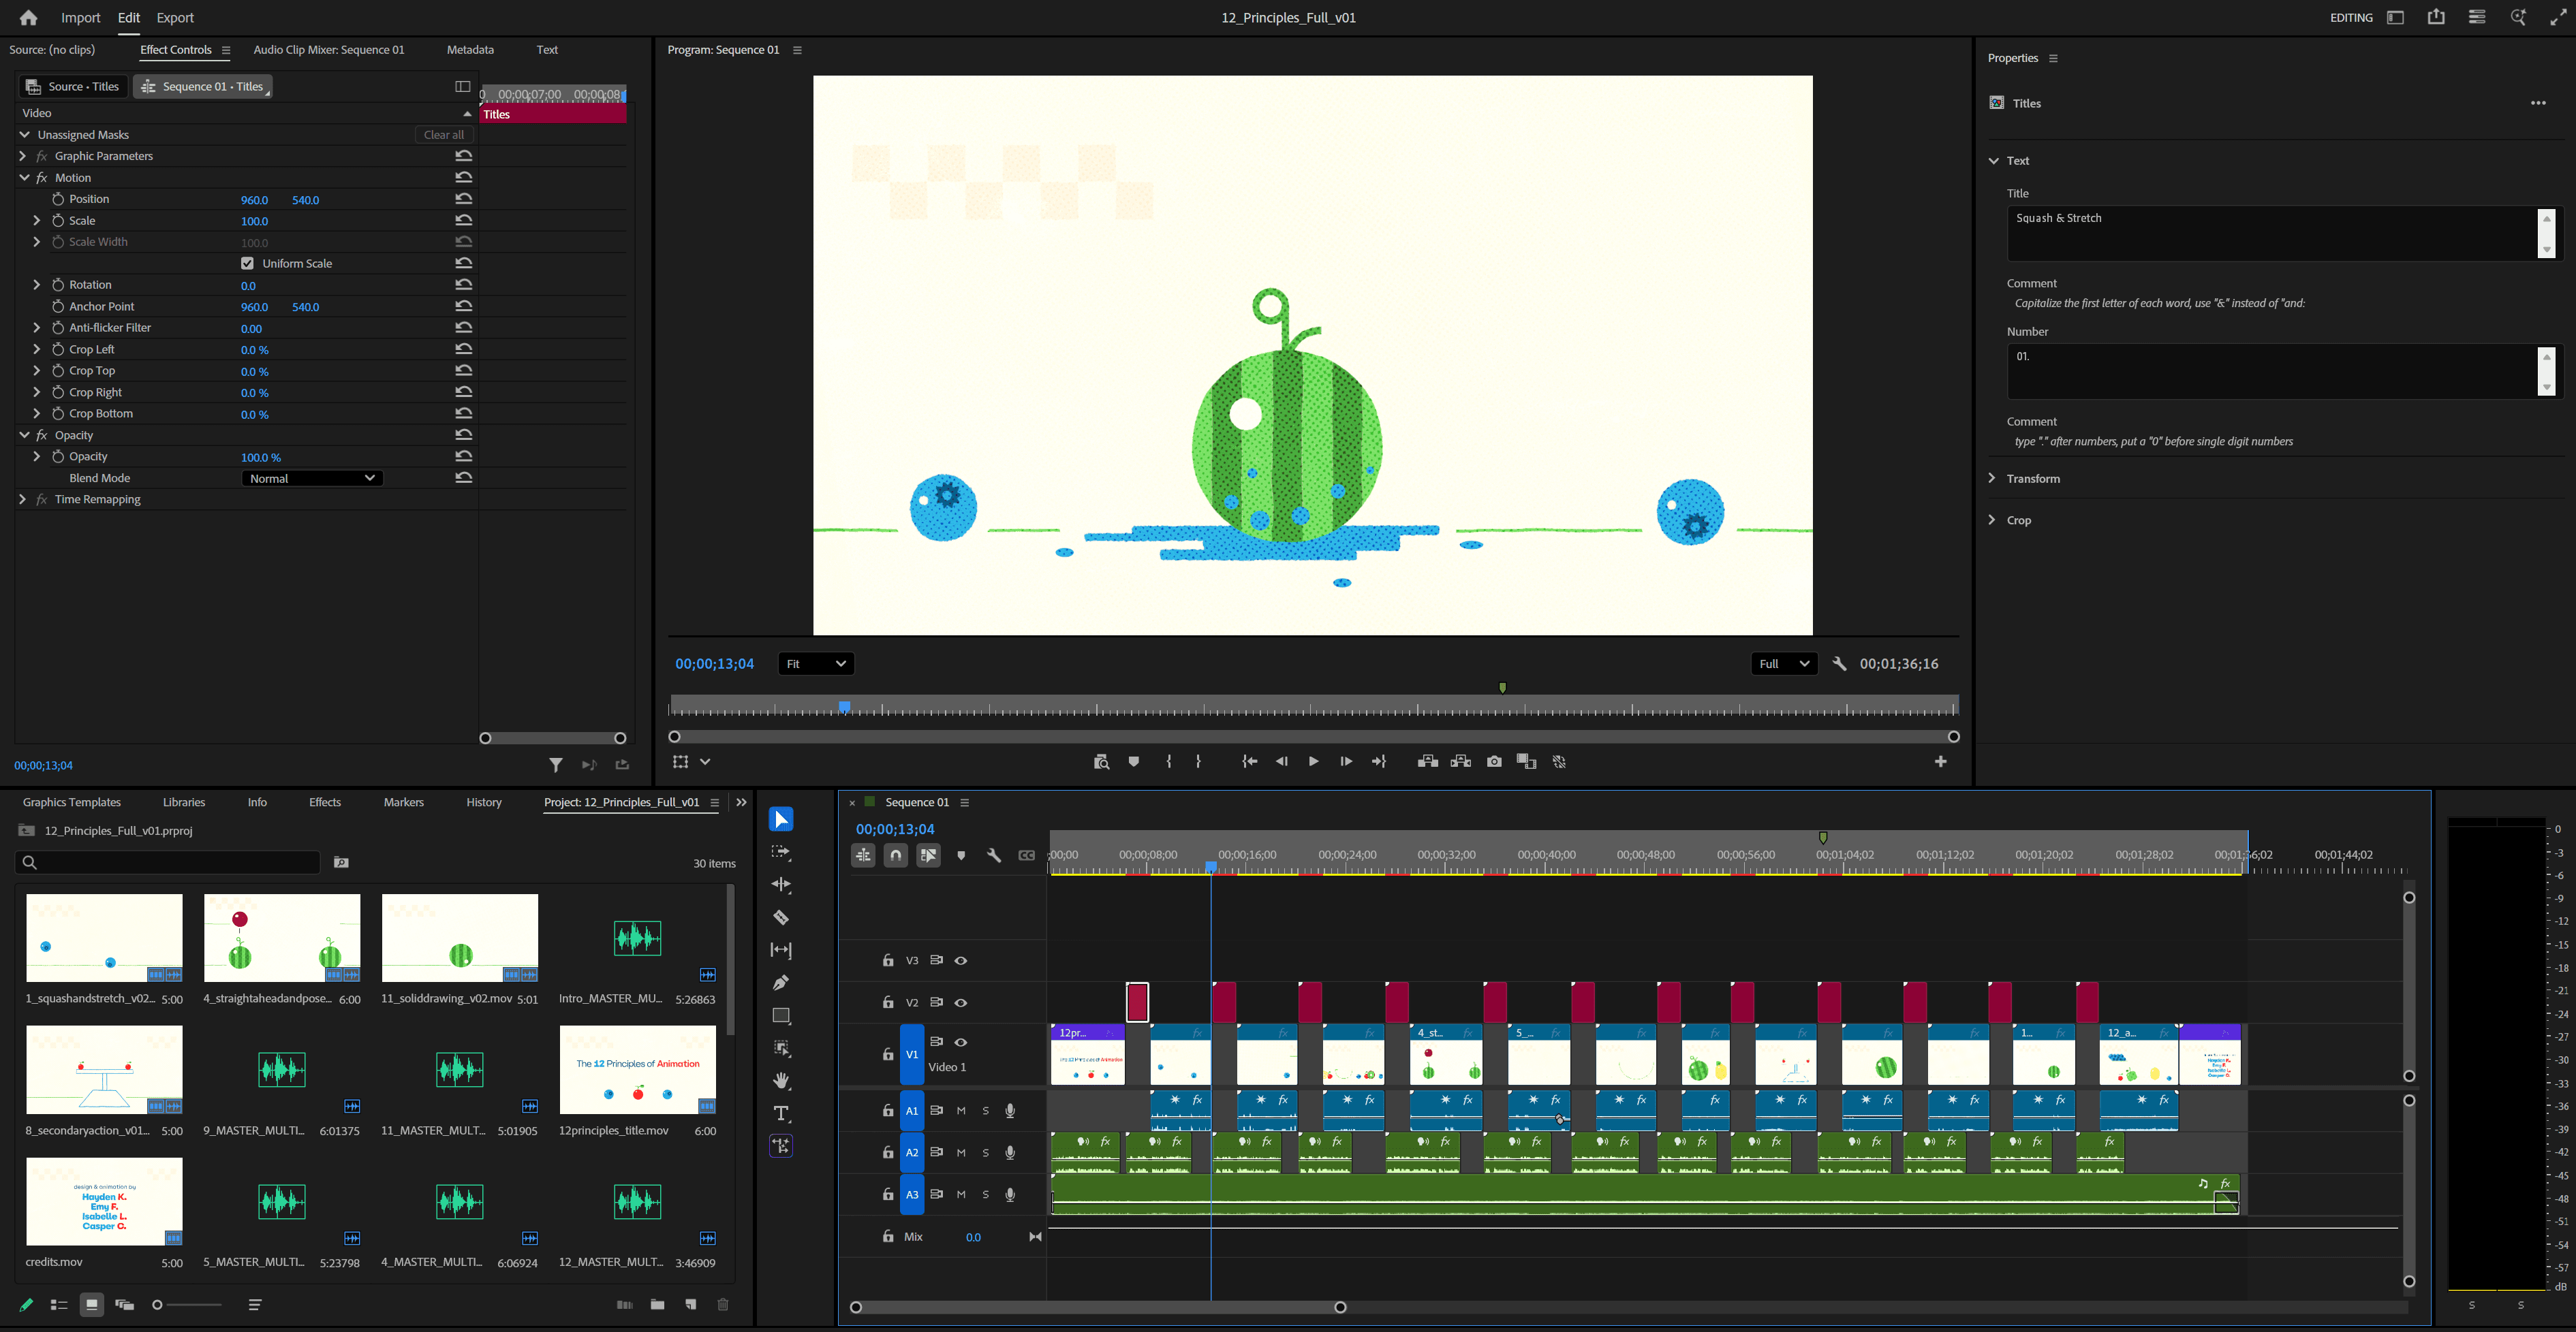2576x1332 pixels.
Task: Select the Ripple Edit tool
Action: [781, 885]
